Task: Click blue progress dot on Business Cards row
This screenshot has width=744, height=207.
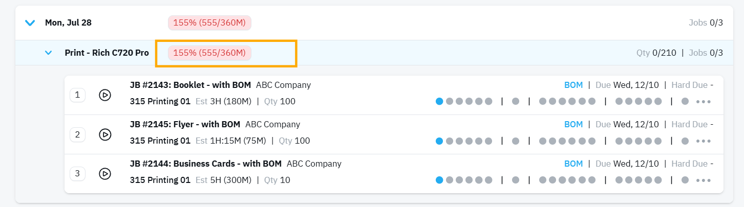Action: click(439, 180)
